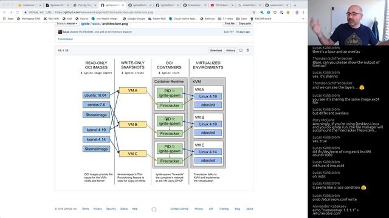Switch to the Firecracker tab
The image size is (389, 218).
[194, 5]
